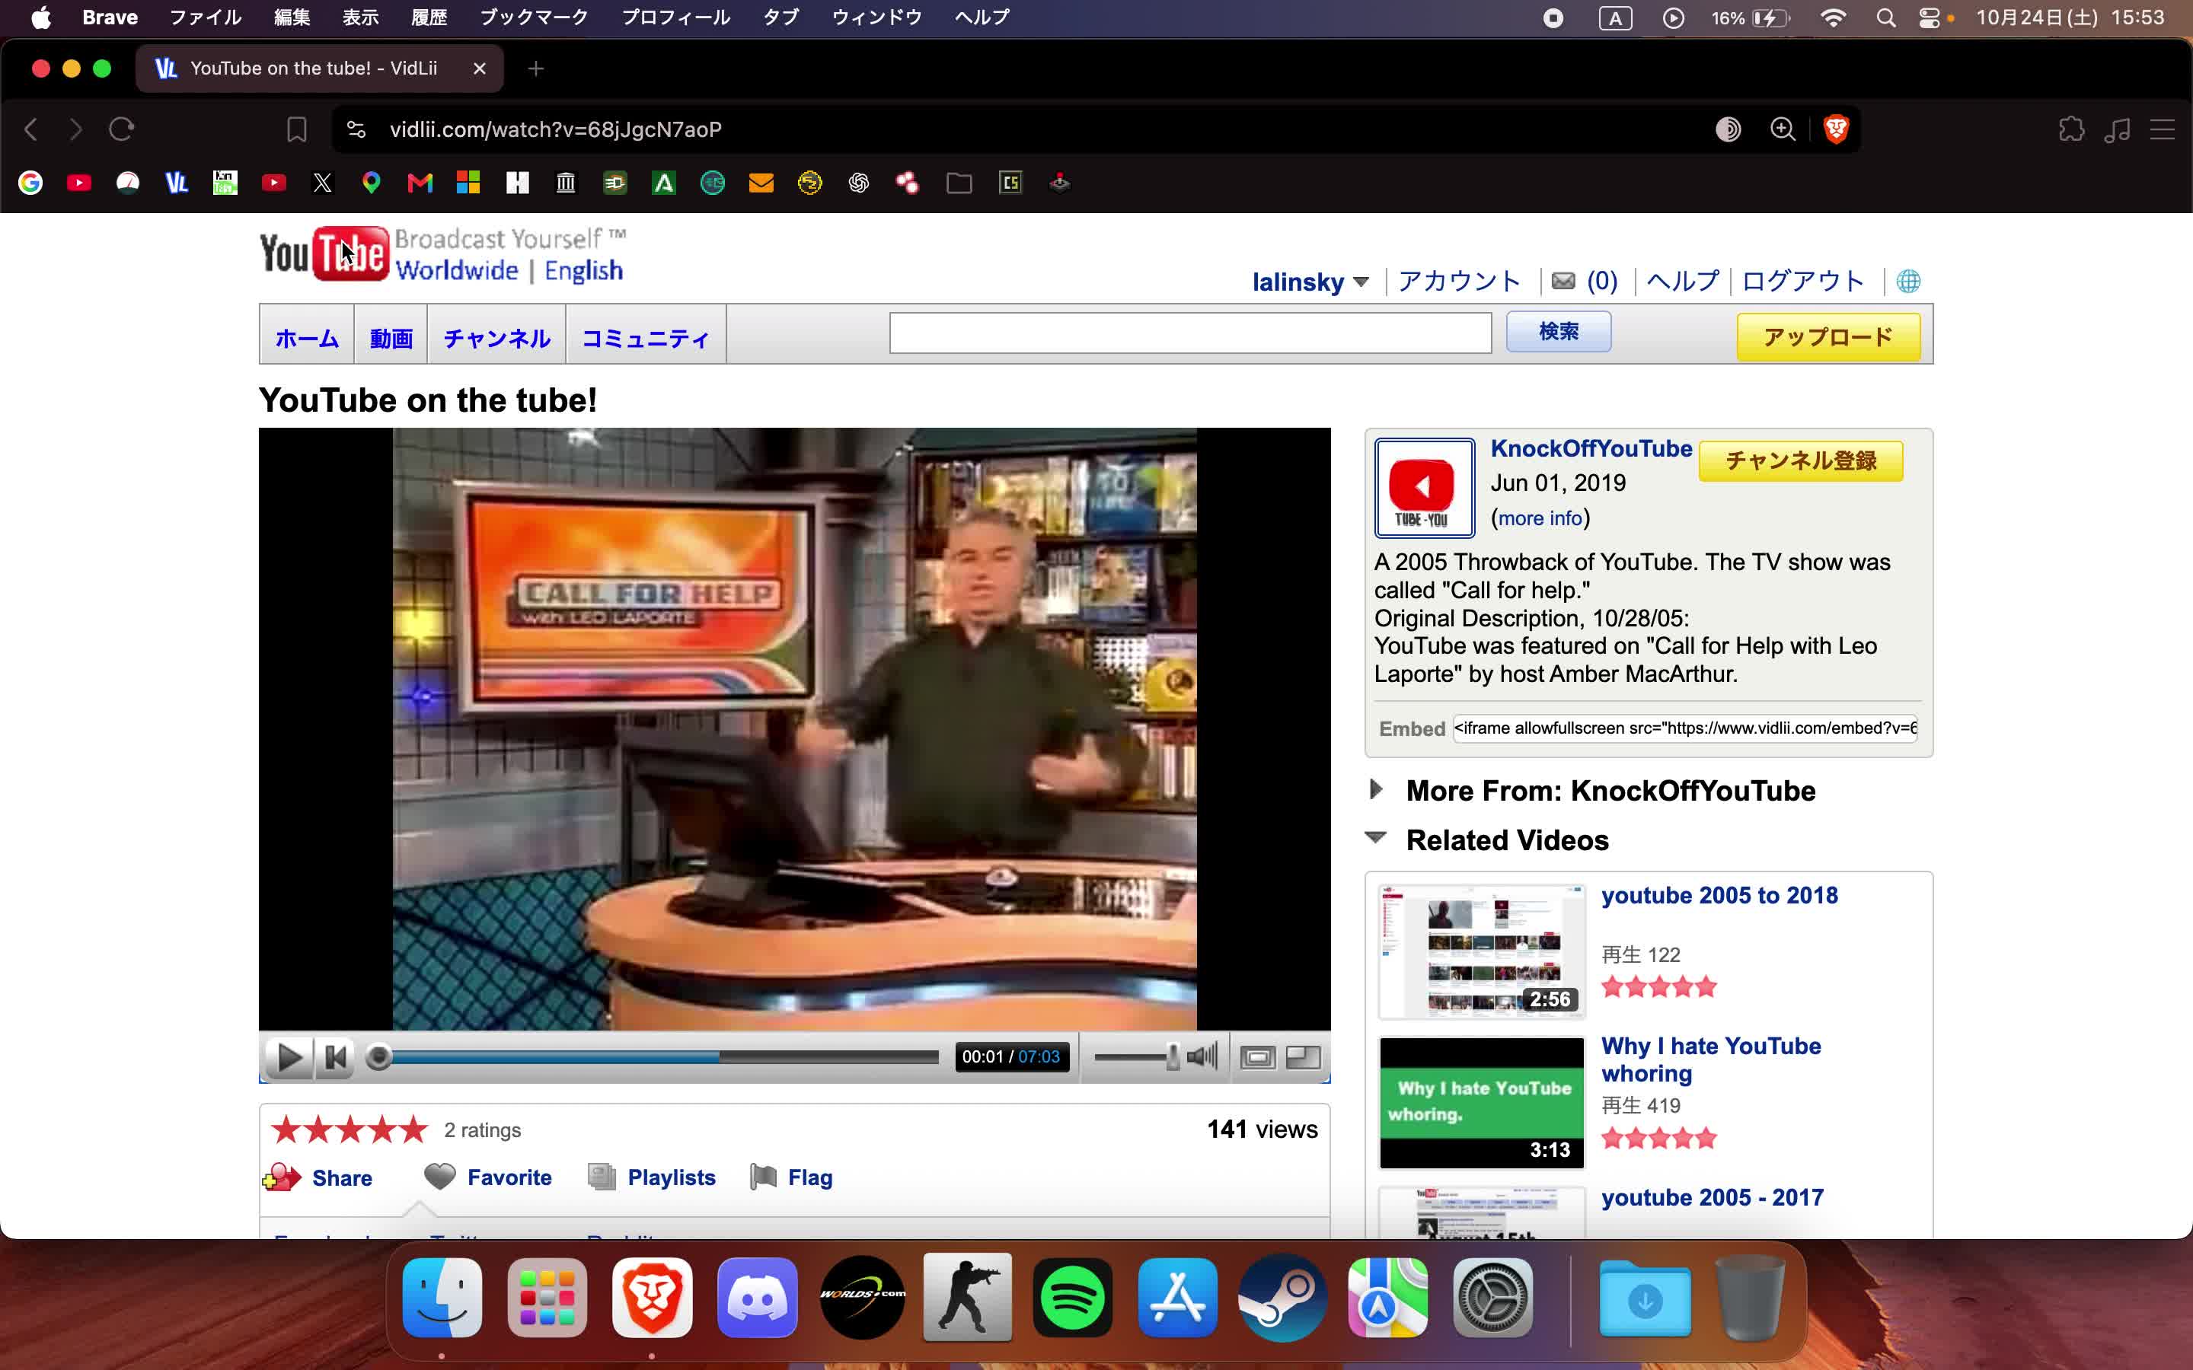Open the lalinsky user dropdown
2193x1370 pixels.
point(1310,282)
